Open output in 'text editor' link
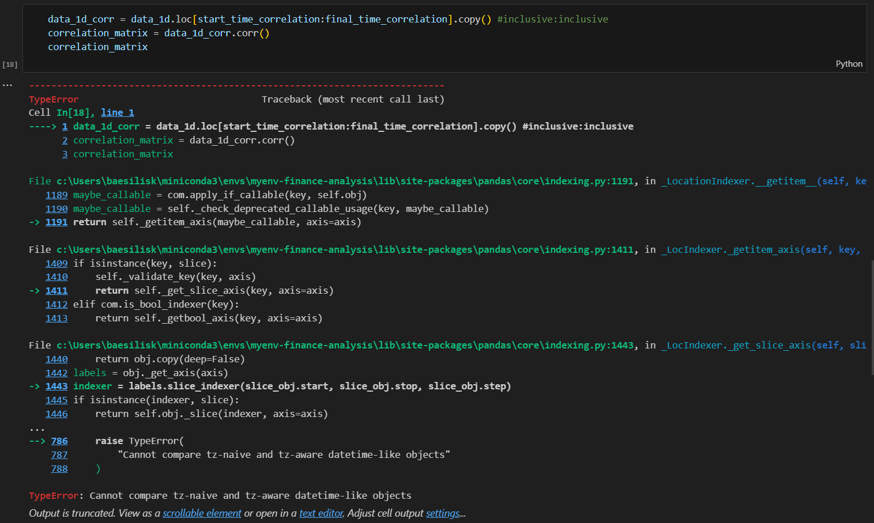The height and width of the screenshot is (523, 874). (x=321, y=513)
